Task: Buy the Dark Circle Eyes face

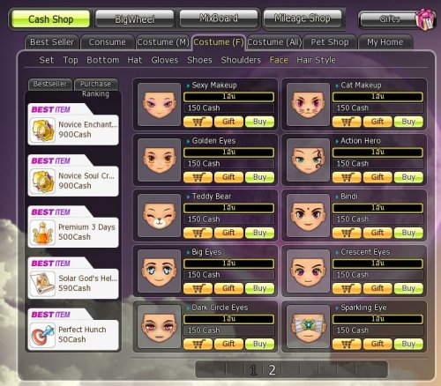Action: click(x=259, y=344)
